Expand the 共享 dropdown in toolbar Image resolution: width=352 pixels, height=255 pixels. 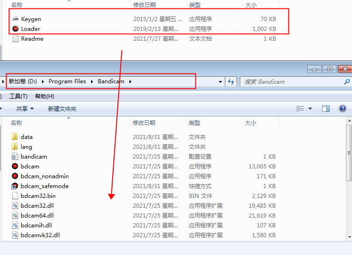click(25, 109)
